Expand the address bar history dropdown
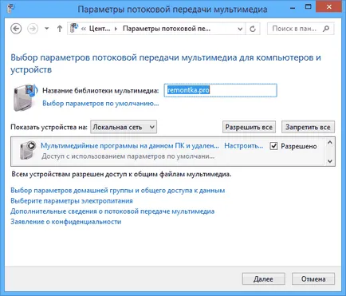The image size is (346, 296). 240,29
